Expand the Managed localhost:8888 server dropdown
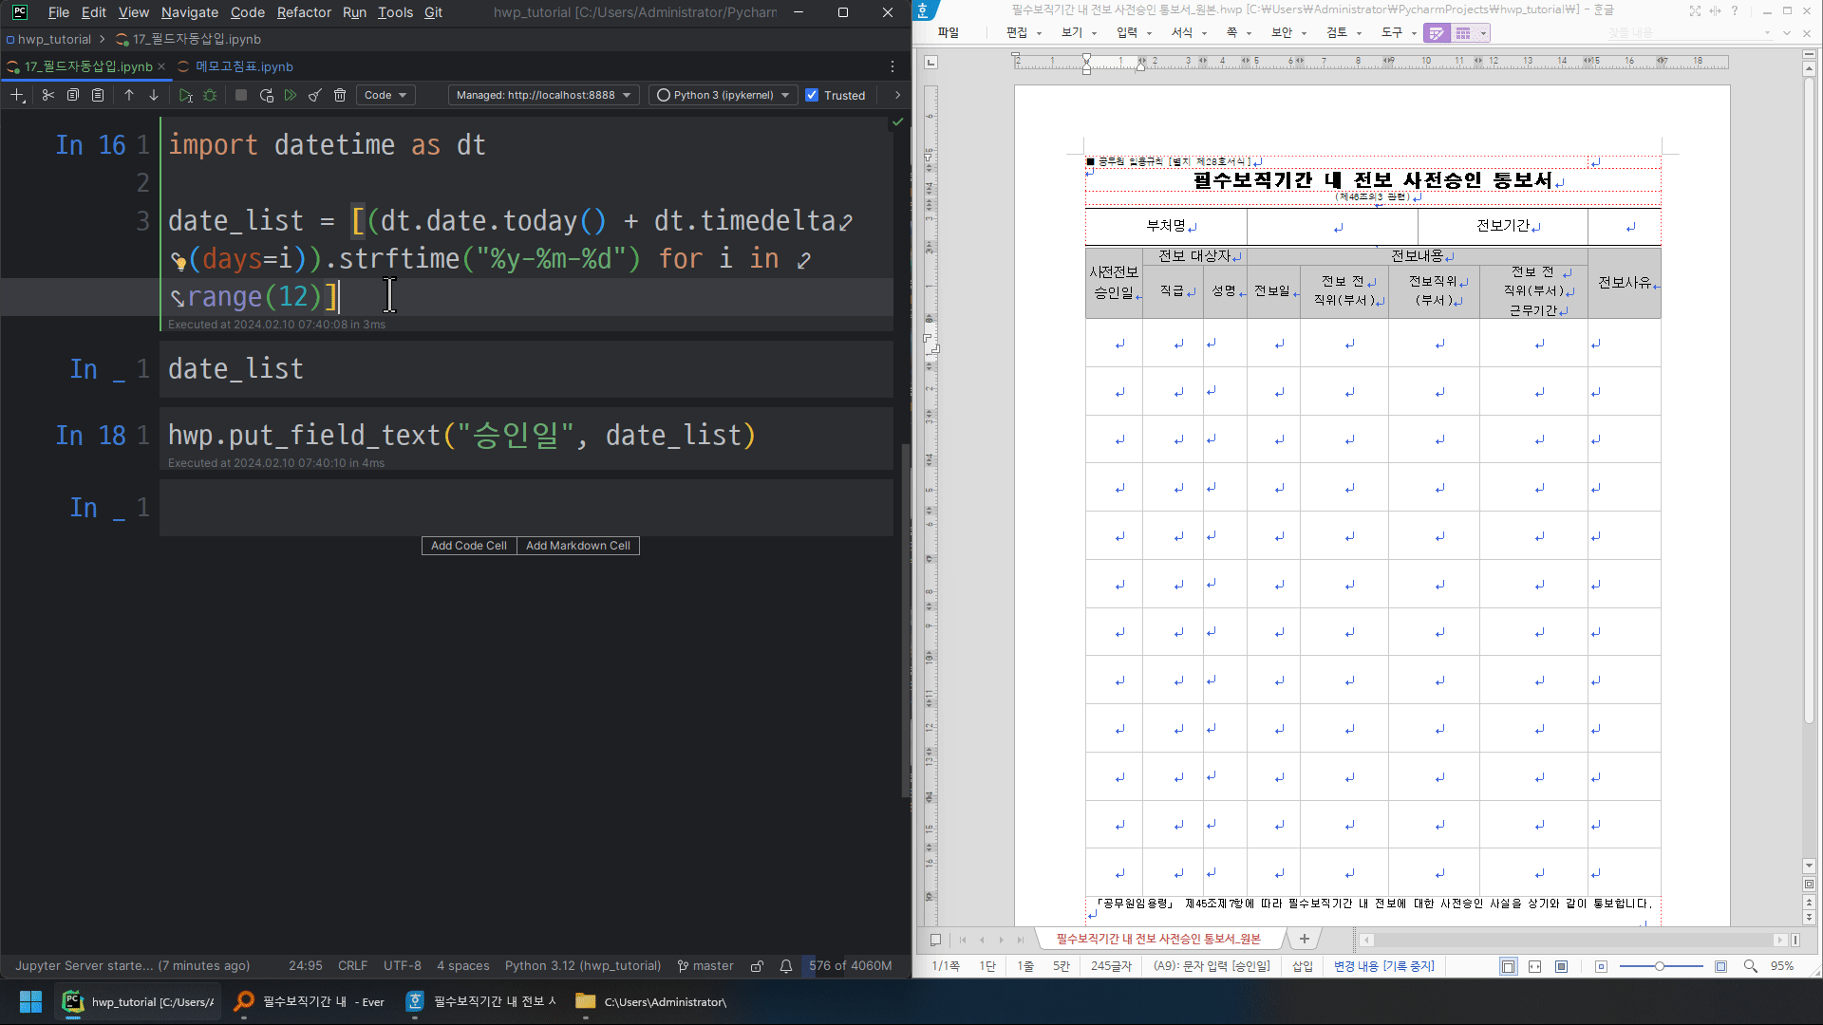The image size is (1823, 1025). [x=543, y=95]
